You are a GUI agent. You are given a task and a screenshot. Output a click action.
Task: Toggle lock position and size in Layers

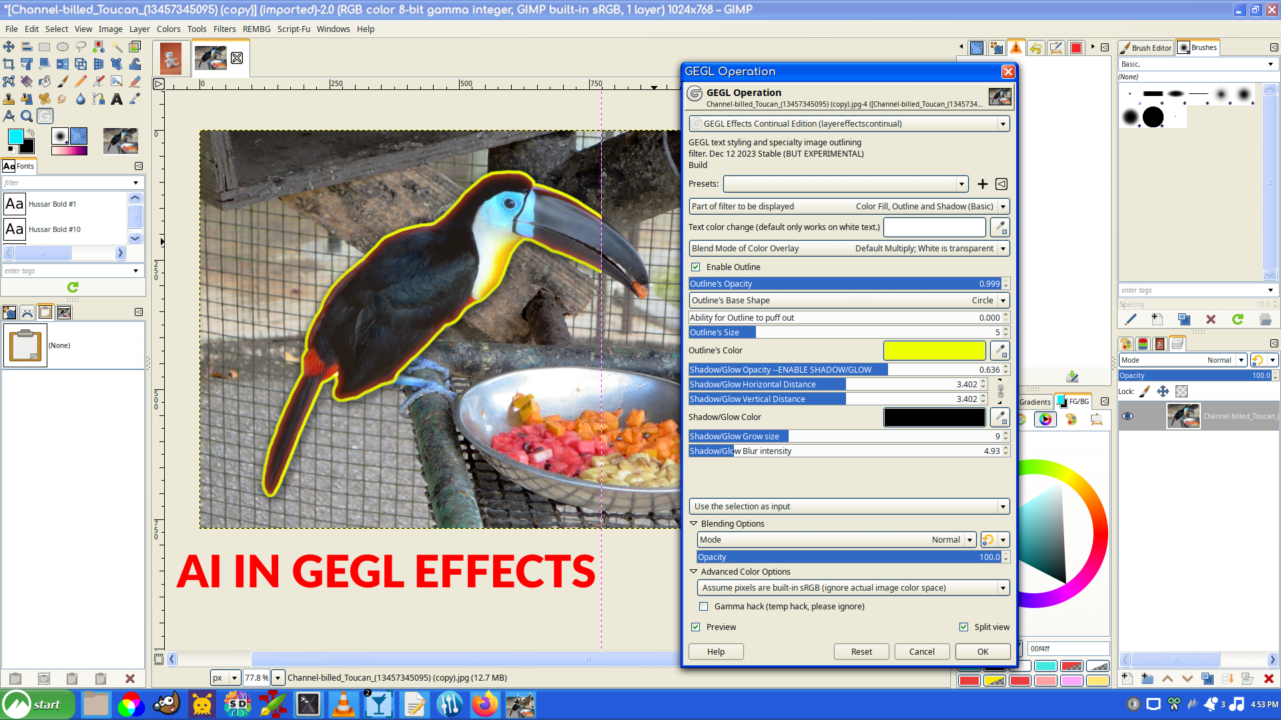pyautogui.click(x=1163, y=391)
